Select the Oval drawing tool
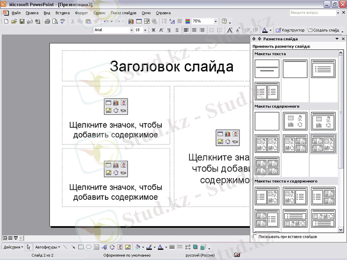This screenshot has width=347, height=260. coord(88,247)
